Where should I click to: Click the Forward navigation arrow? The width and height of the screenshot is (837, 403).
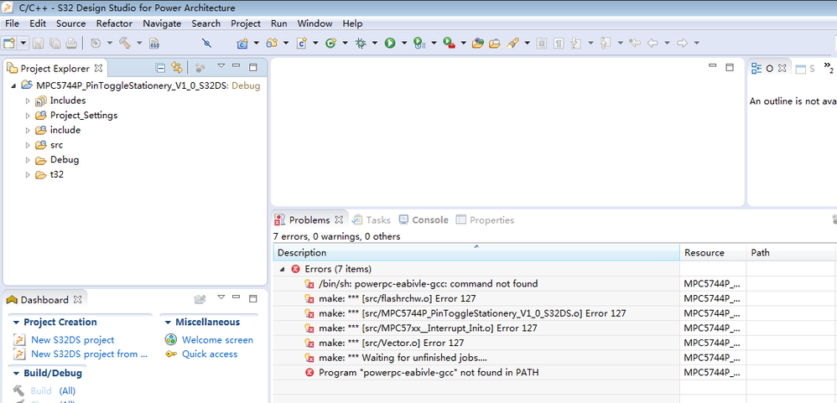pos(682,44)
